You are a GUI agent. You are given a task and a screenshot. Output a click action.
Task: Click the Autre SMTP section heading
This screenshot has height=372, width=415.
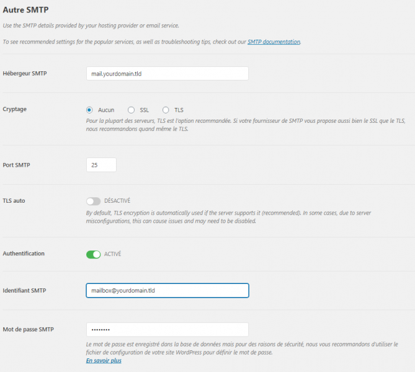point(25,10)
